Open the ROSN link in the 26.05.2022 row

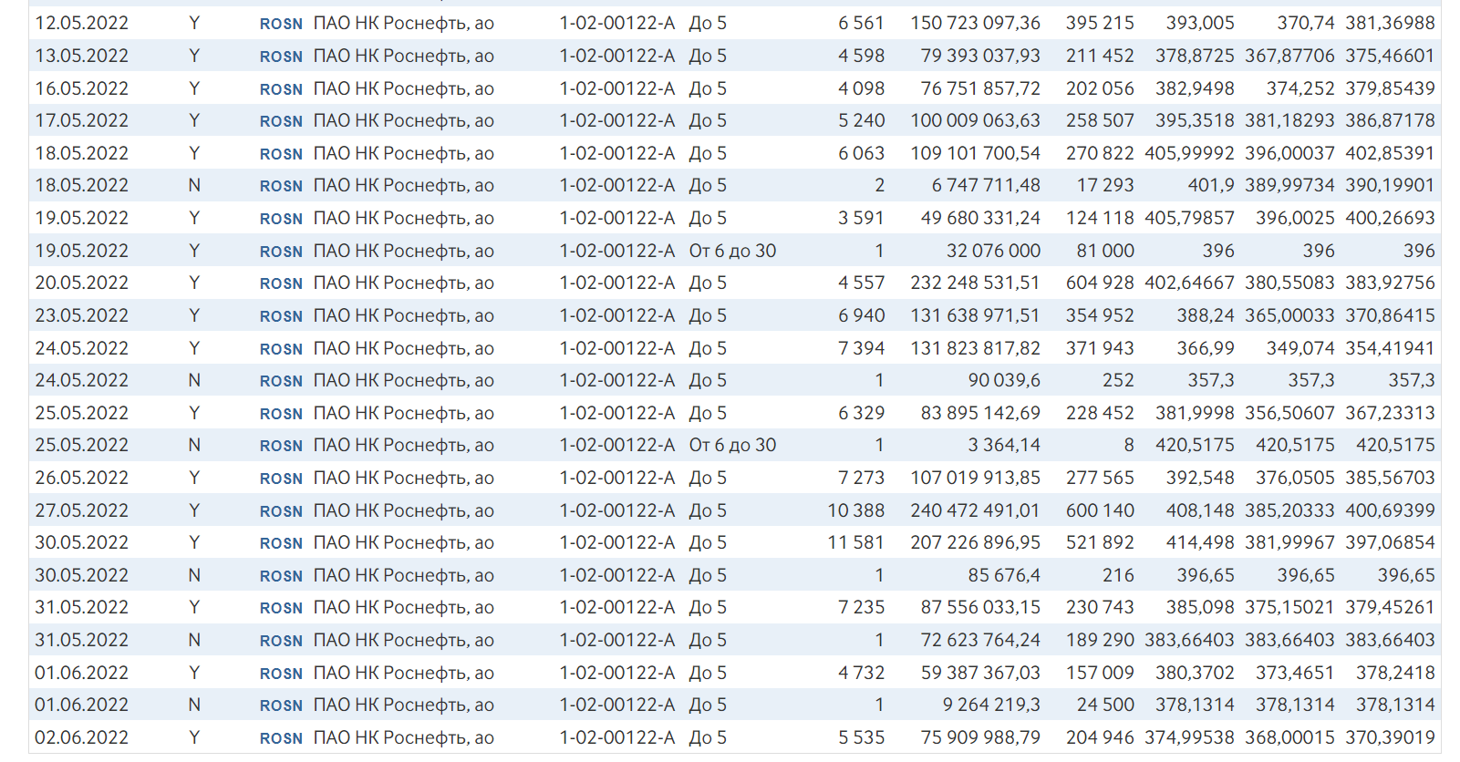(x=281, y=479)
